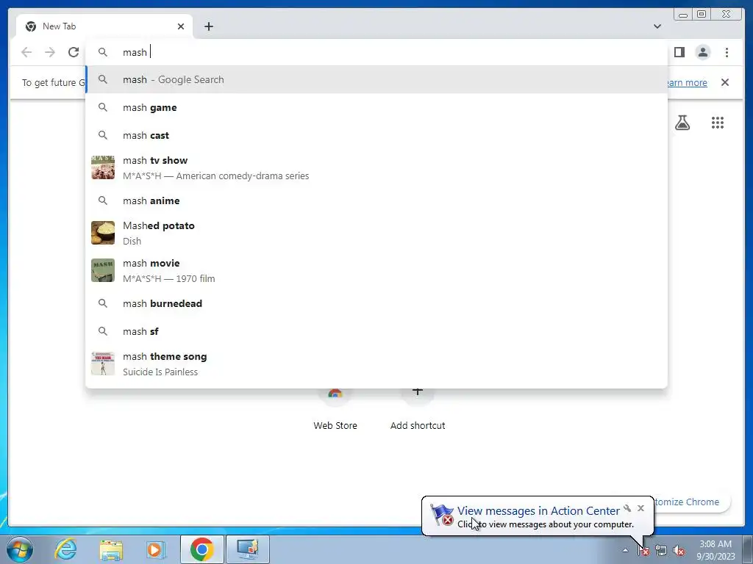Open the Google apps grid
Image resolution: width=753 pixels, height=564 pixels.
(717, 123)
